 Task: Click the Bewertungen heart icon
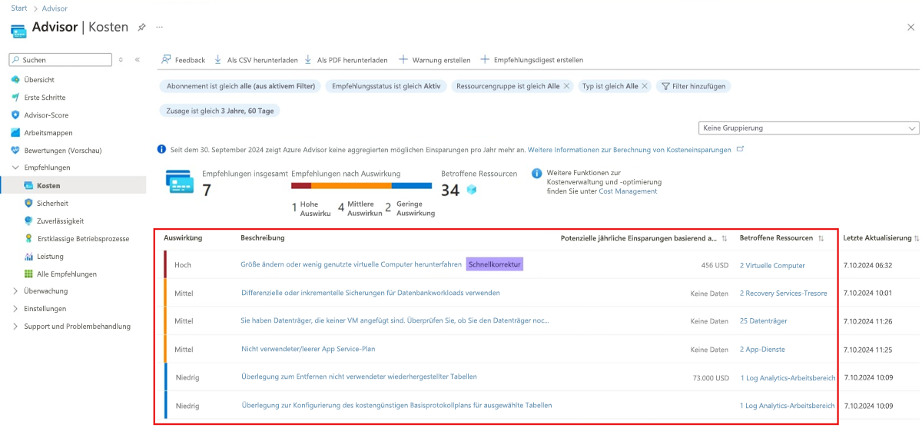click(x=15, y=151)
